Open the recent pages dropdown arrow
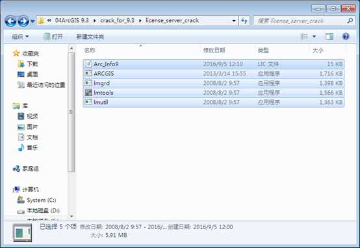Screen dimensions: 360x248 coord(32,21)
